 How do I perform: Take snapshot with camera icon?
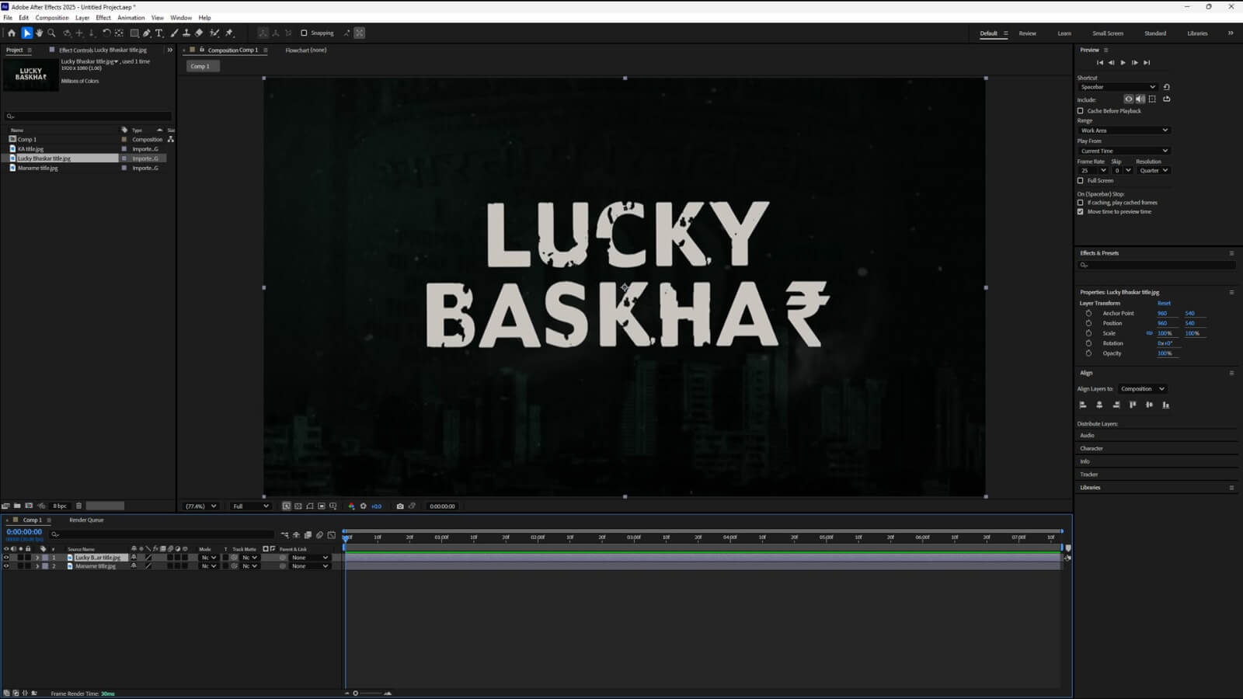click(x=400, y=506)
